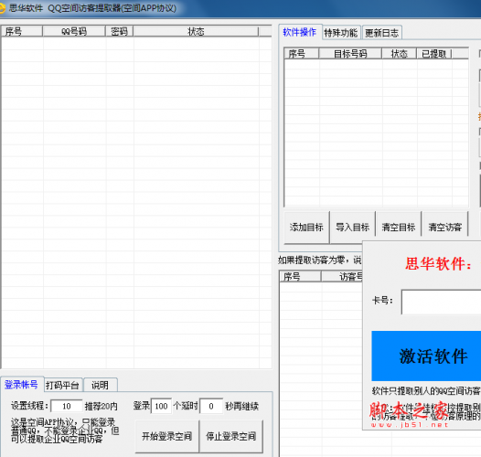Click the 清空访客 button
481x457 pixels.
(x=444, y=228)
